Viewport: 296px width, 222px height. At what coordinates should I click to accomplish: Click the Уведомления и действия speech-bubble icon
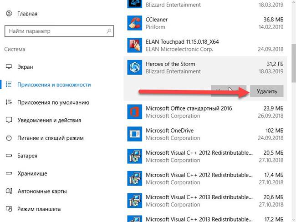(x=9, y=120)
